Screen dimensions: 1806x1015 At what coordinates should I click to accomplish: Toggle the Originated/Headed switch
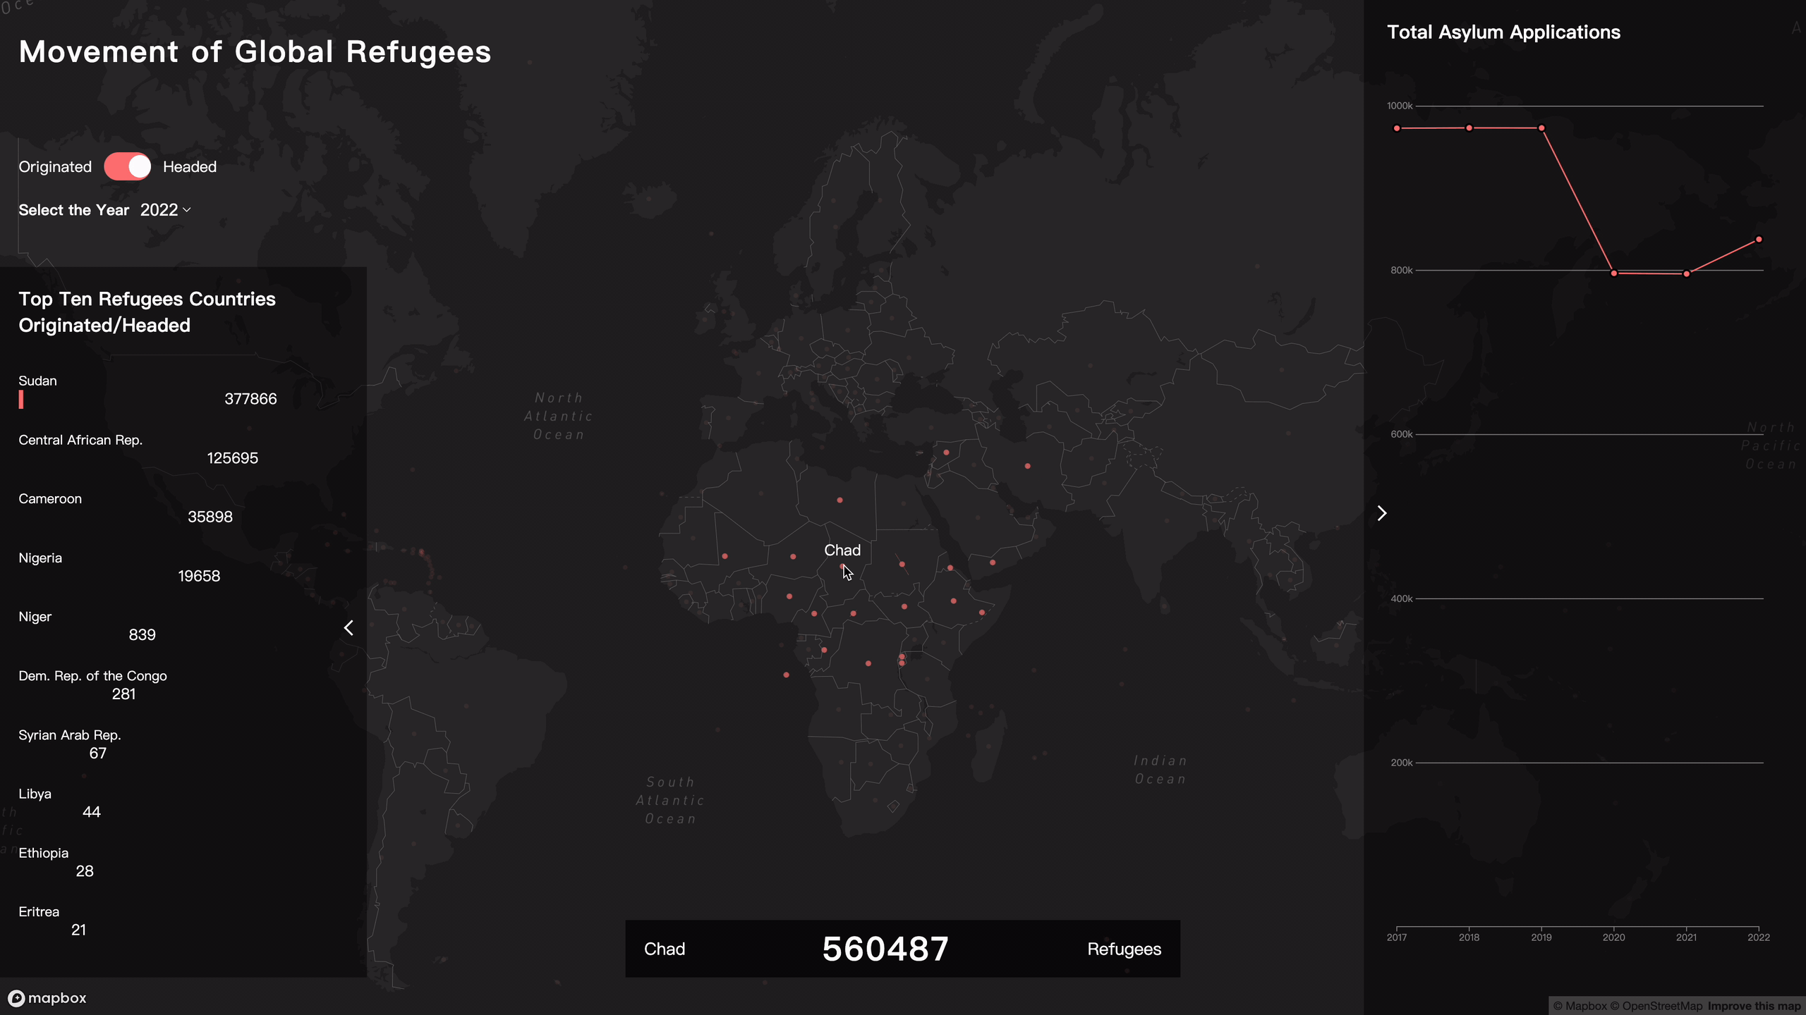pos(127,166)
